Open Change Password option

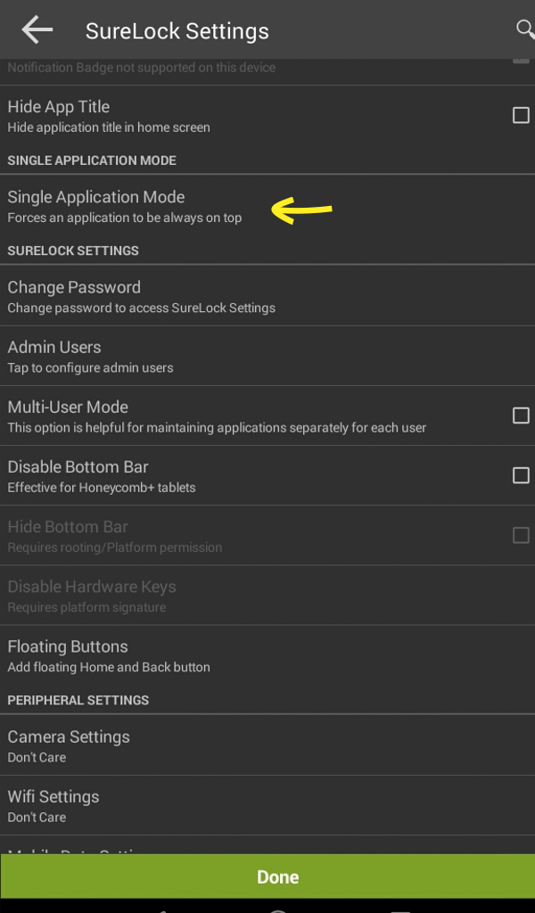(267, 296)
